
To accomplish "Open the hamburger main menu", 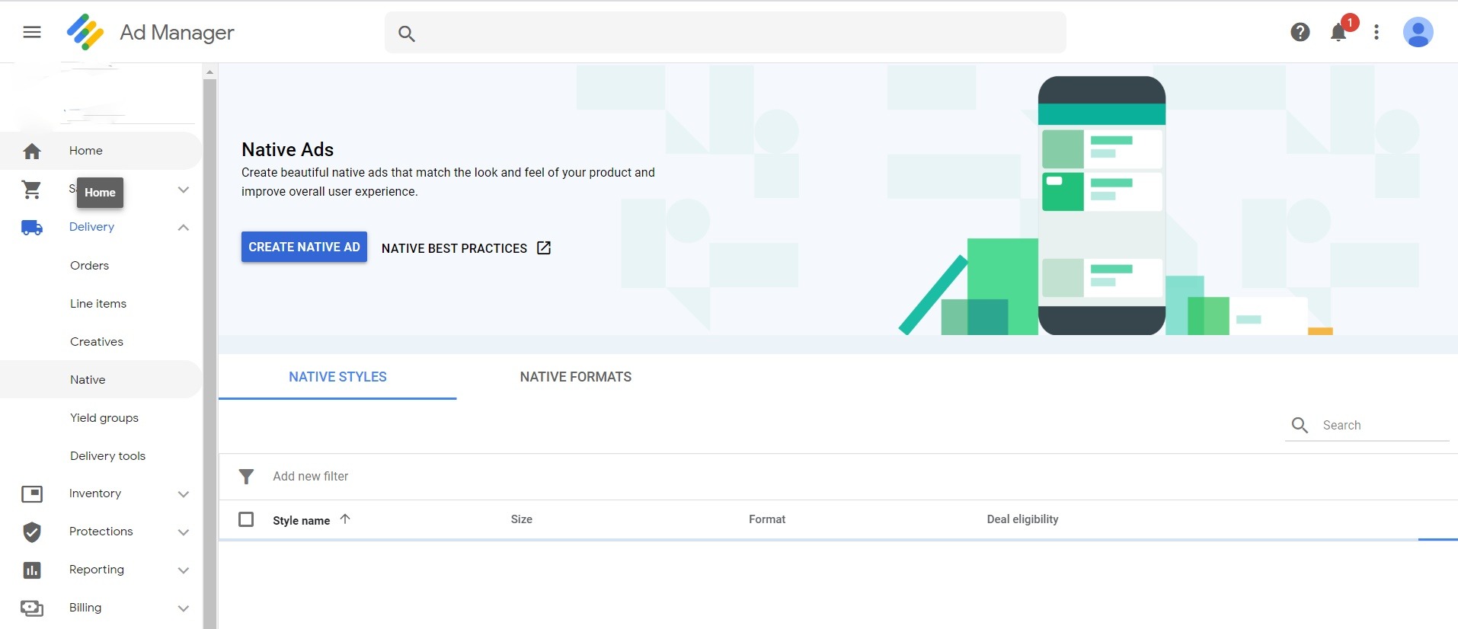I will 32,32.
